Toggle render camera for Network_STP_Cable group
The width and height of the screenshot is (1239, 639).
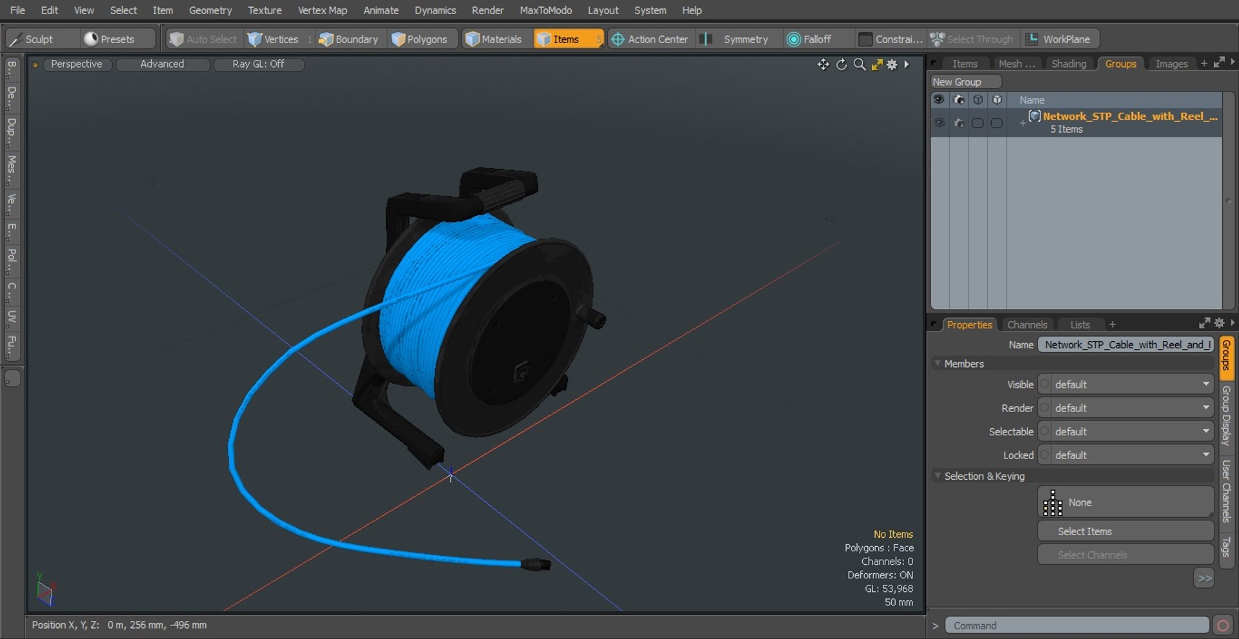(x=959, y=123)
